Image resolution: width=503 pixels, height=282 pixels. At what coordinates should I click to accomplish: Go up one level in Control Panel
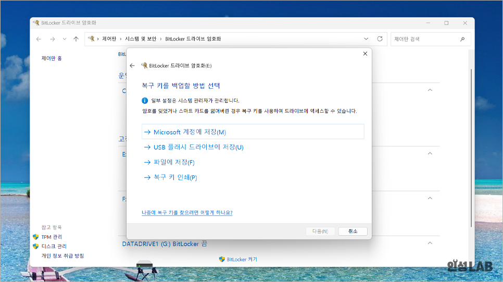[76, 39]
